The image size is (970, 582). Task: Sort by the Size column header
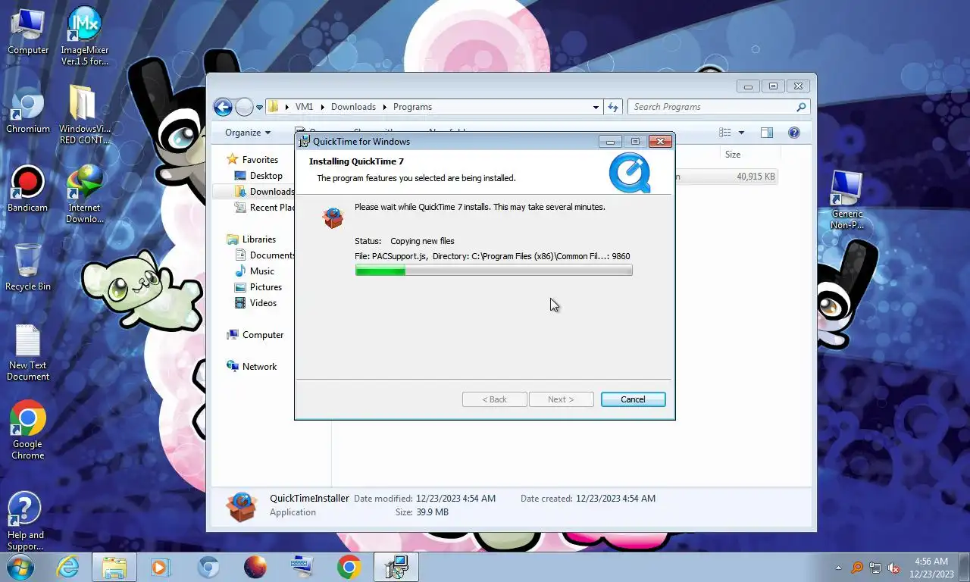[733, 155]
